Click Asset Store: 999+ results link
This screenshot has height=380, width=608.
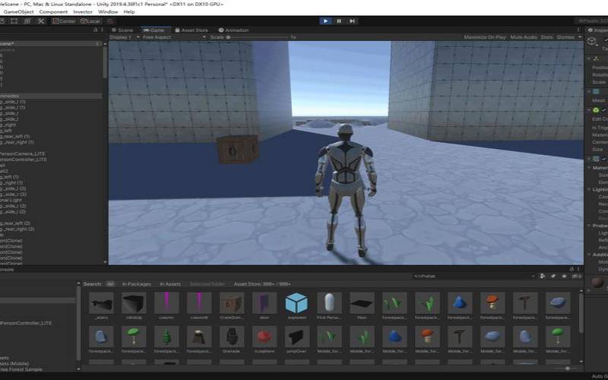pyautogui.click(x=262, y=283)
